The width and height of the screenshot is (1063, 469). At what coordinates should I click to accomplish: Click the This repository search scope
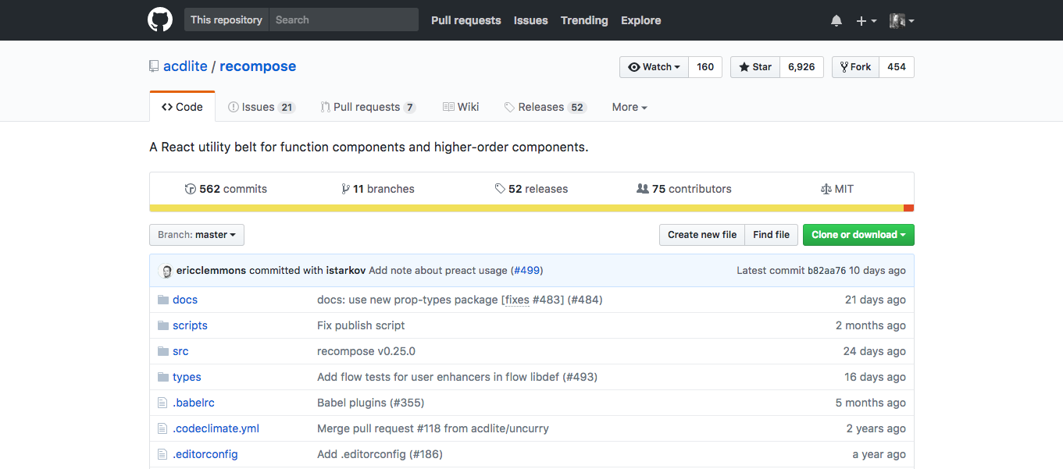click(x=227, y=20)
